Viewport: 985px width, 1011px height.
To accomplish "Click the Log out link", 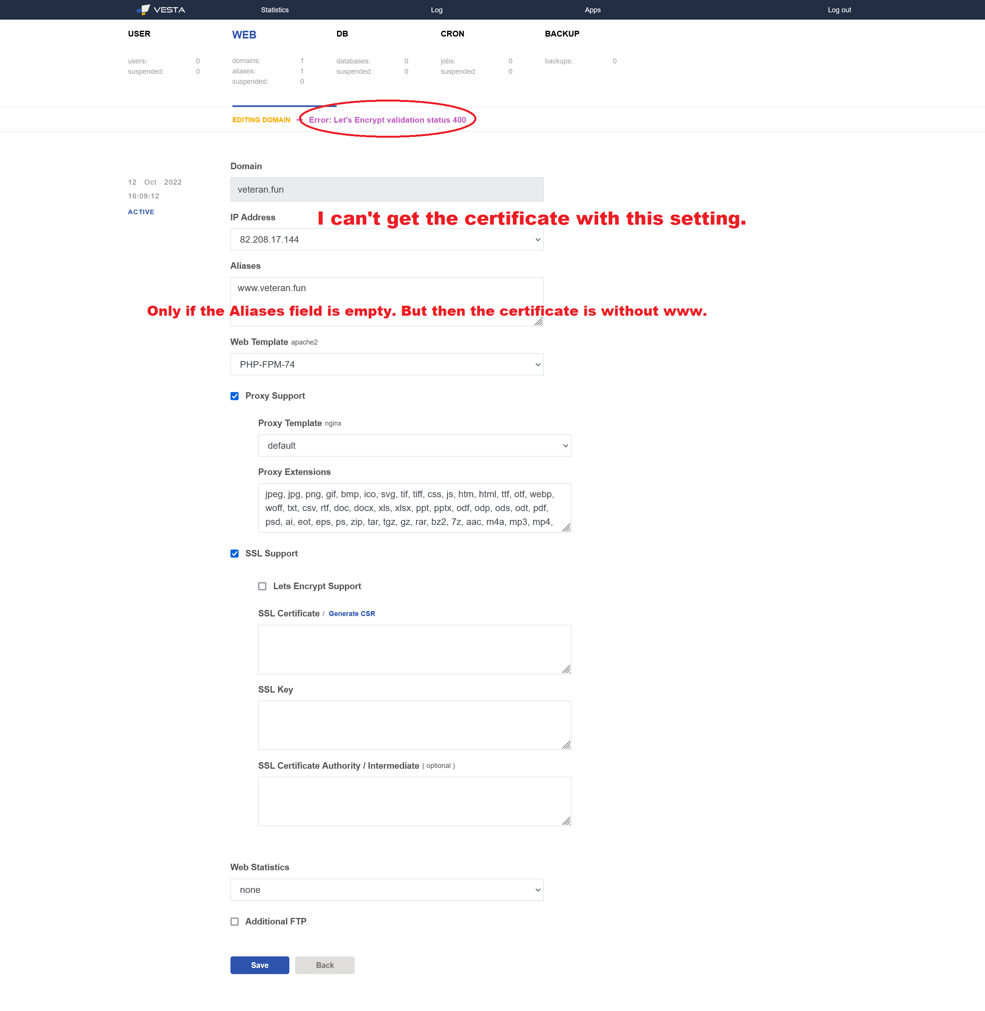I will click(838, 10).
